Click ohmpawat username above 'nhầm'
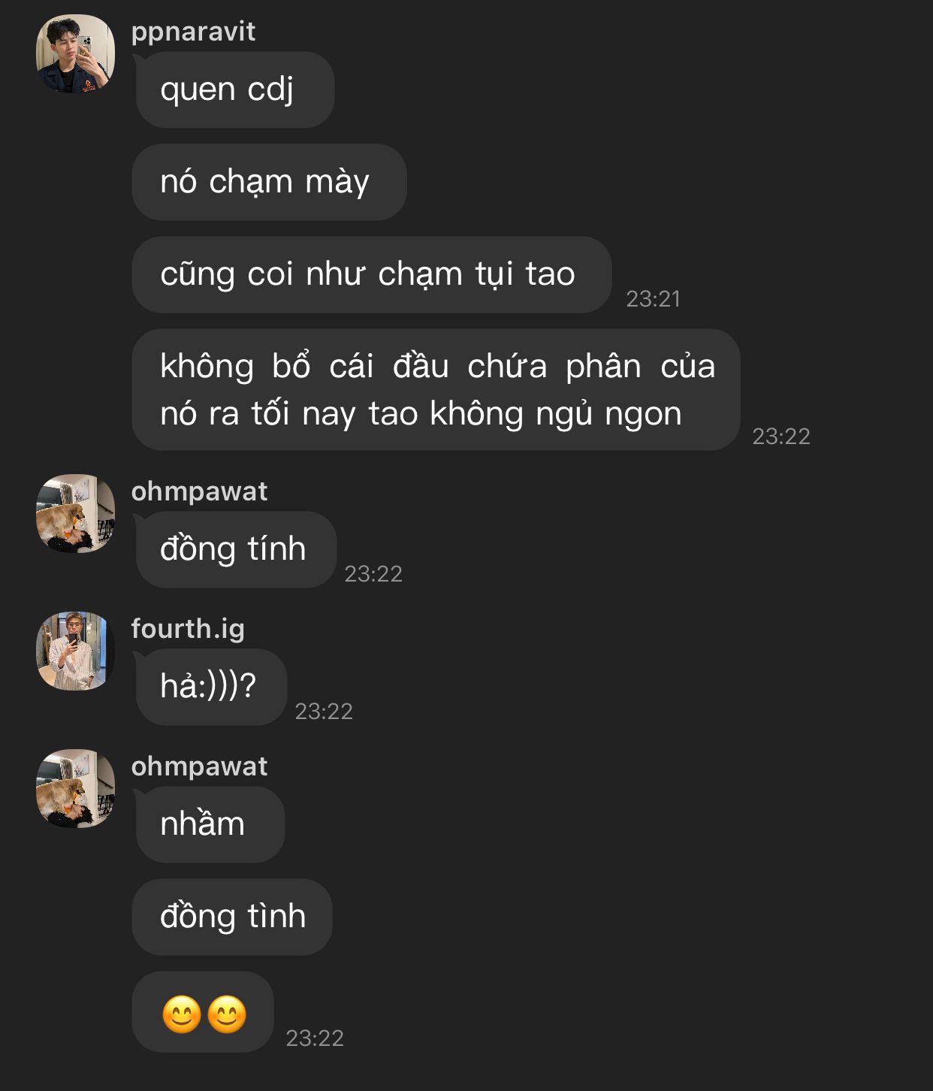This screenshot has height=1091, width=933. tap(199, 766)
